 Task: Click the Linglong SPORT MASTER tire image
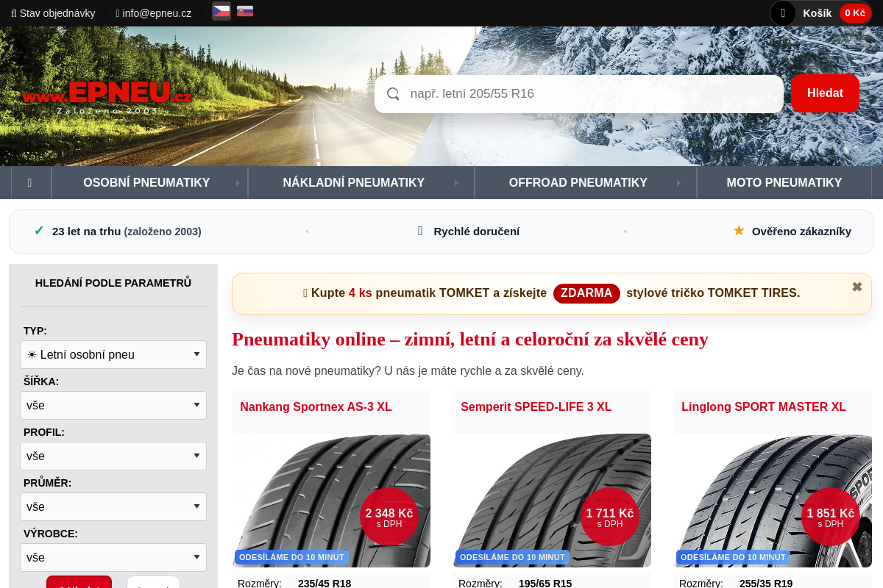(x=773, y=501)
